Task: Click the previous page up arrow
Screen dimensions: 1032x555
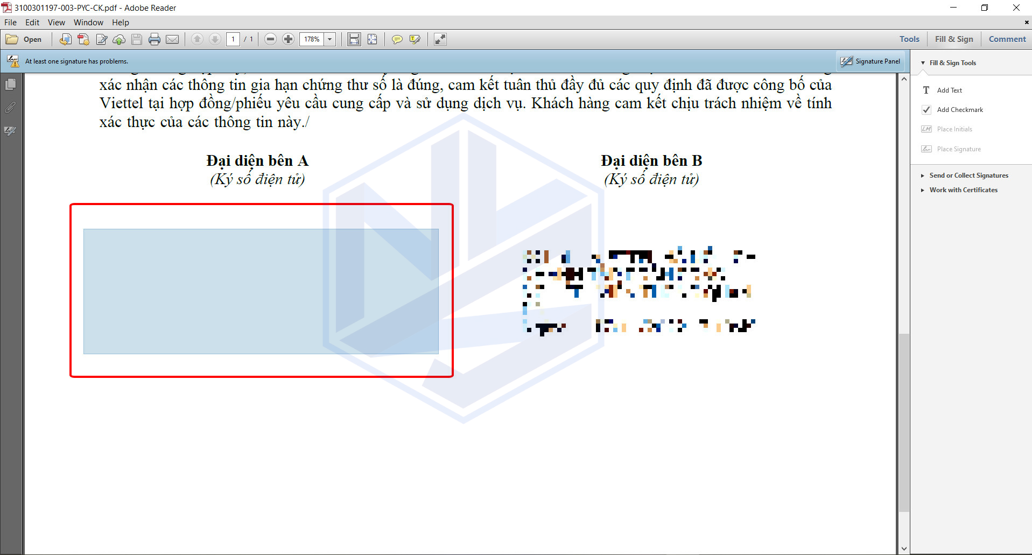Action: pos(197,39)
